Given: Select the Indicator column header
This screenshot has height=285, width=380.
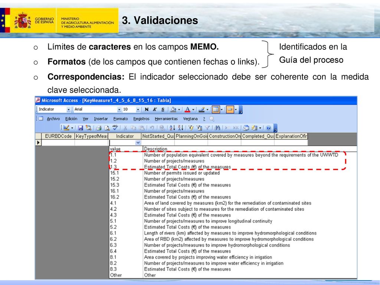Looking at the screenshot, I should pyautogui.click(x=125, y=136).
